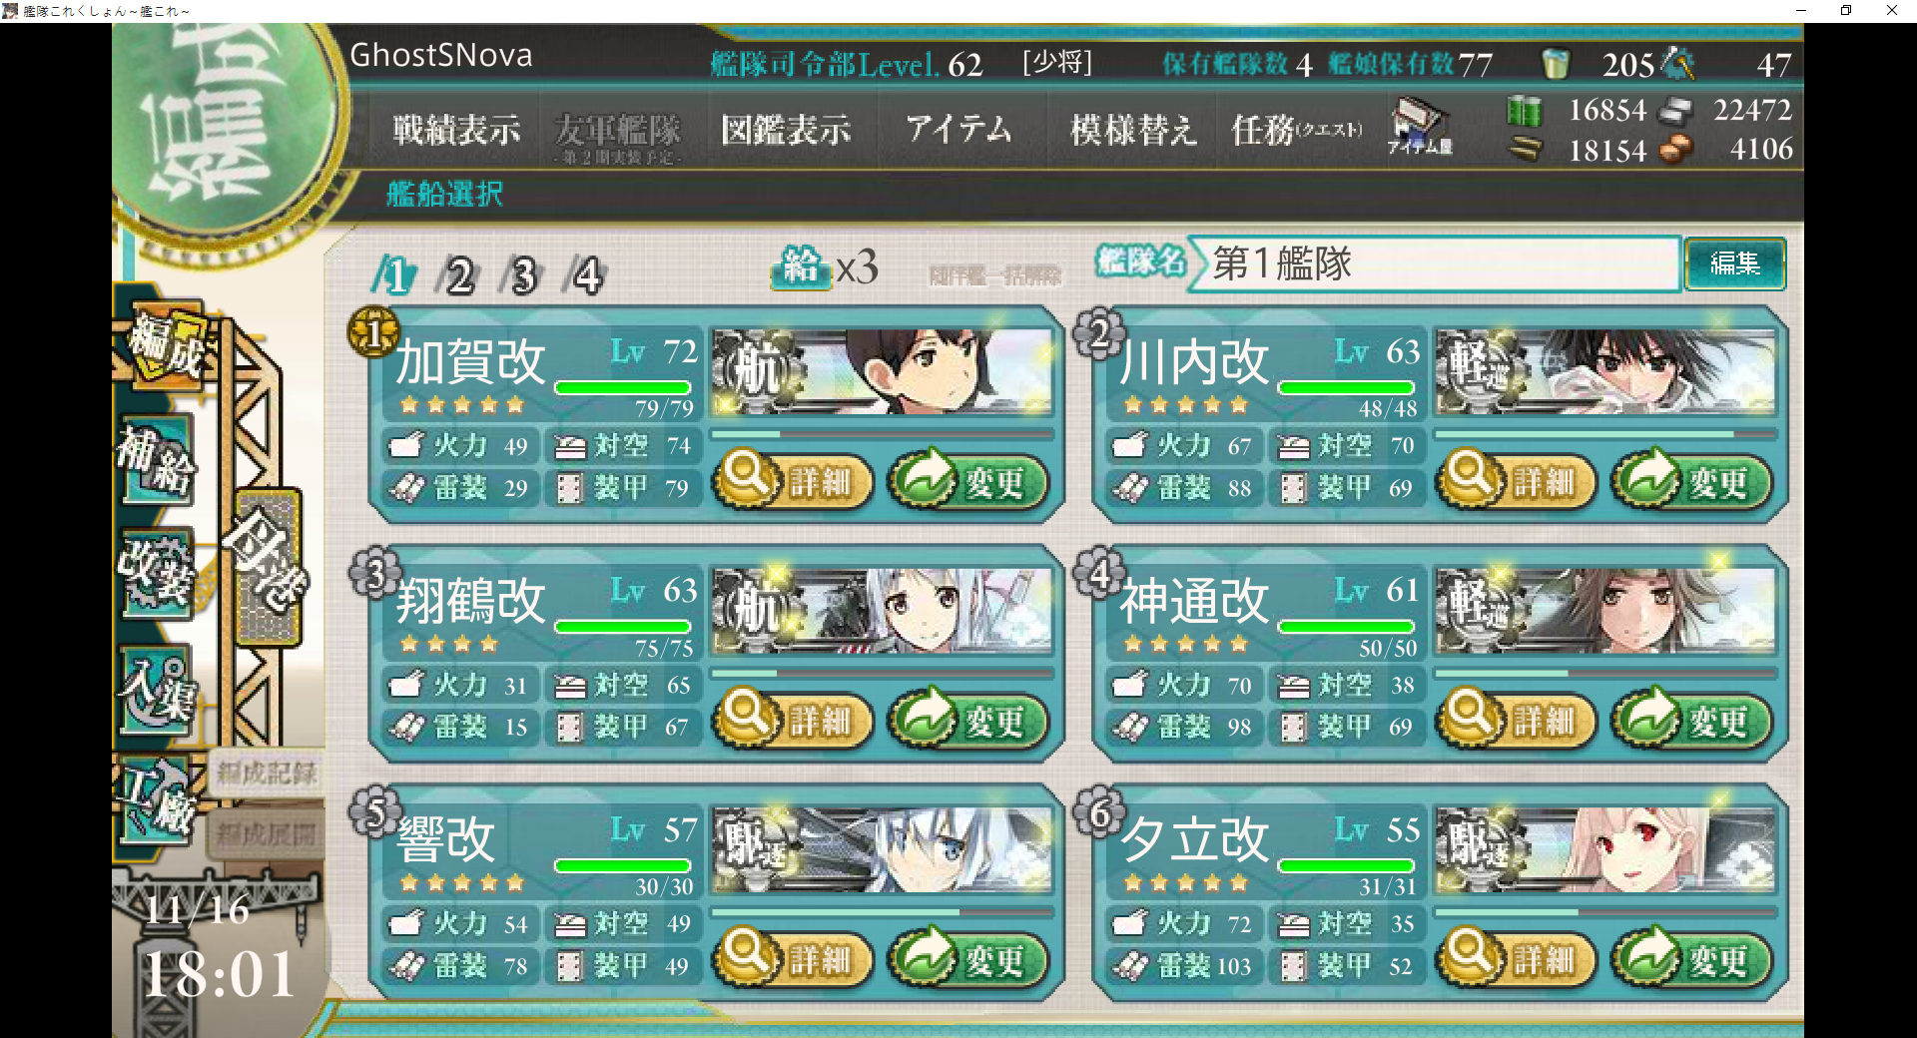Click the 母港 home port emblem
This screenshot has height=1038, width=1917.
pos(266,565)
